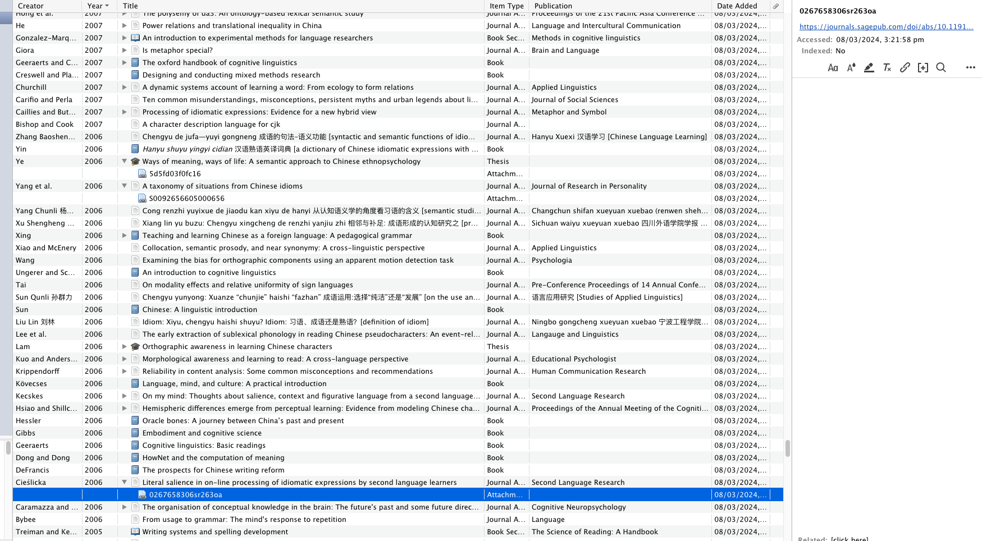Click book section icon for experimental methods introduction
The image size is (982, 541).
tap(135, 38)
